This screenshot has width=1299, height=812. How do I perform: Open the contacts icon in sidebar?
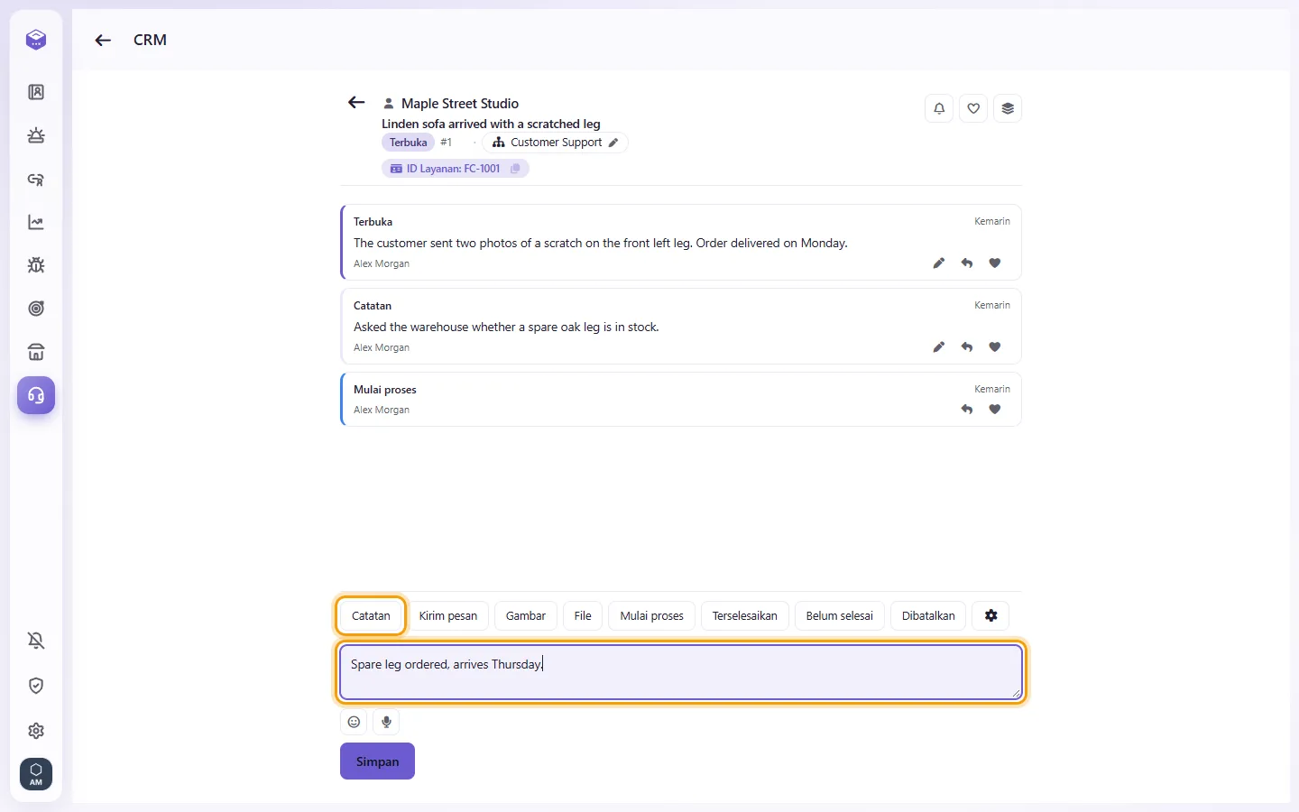pos(36,92)
